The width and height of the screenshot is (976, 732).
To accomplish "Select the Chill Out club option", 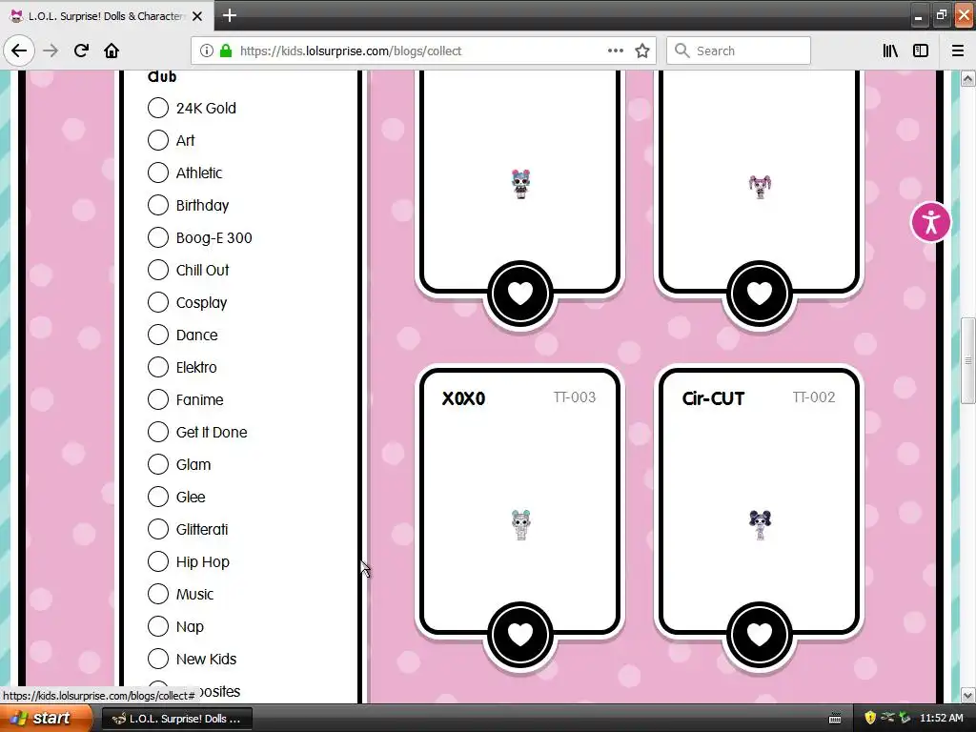I will (158, 270).
